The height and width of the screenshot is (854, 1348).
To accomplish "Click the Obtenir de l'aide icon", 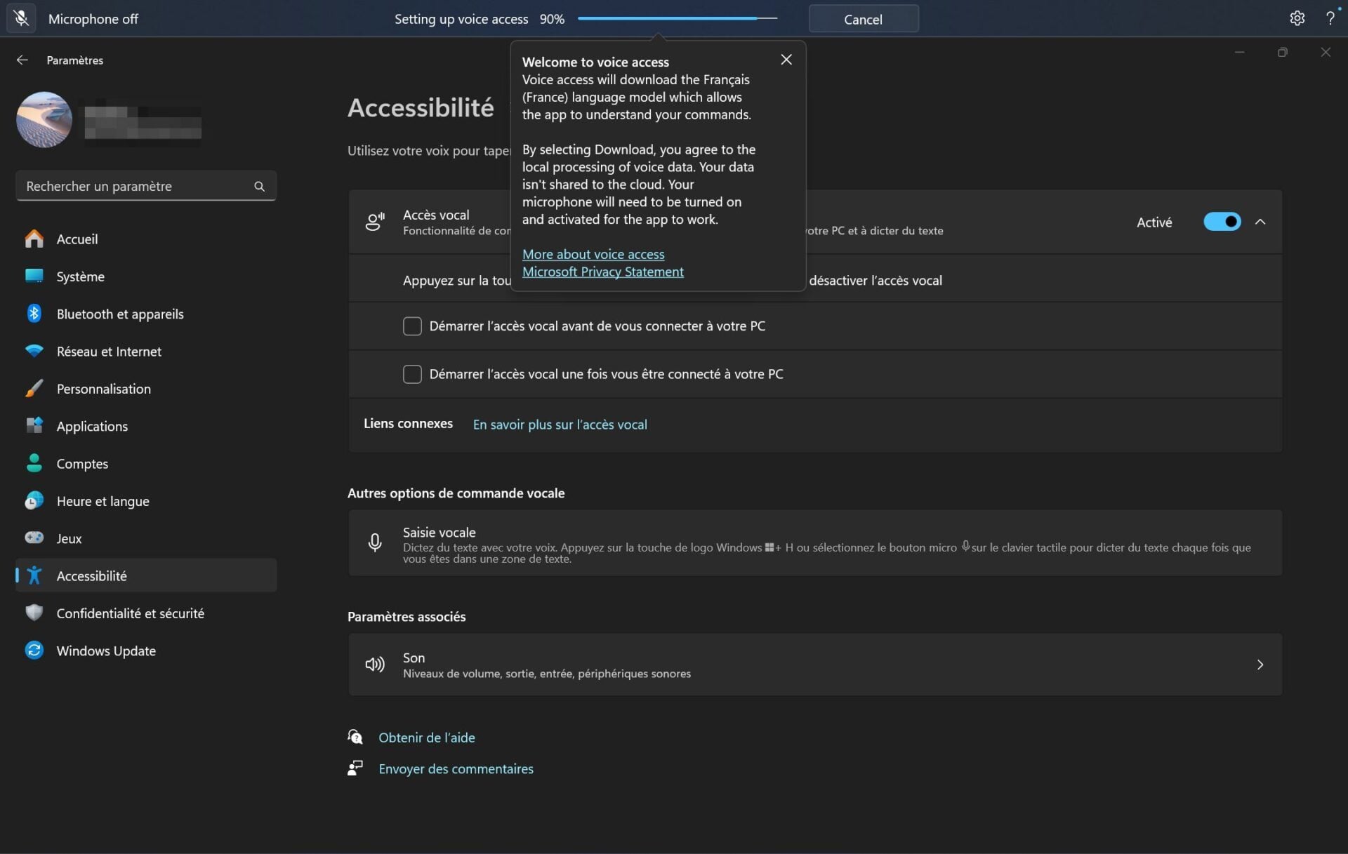I will click(x=355, y=737).
